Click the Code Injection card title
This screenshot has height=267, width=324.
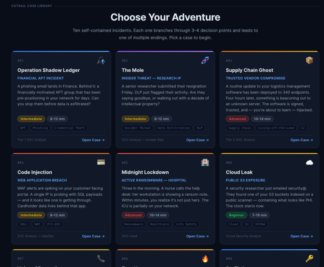[35, 172]
